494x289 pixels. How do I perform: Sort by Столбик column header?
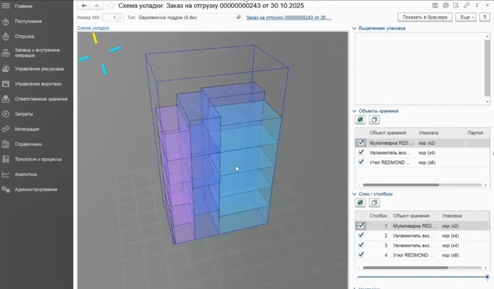pyautogui.click(x=378, y=216)
